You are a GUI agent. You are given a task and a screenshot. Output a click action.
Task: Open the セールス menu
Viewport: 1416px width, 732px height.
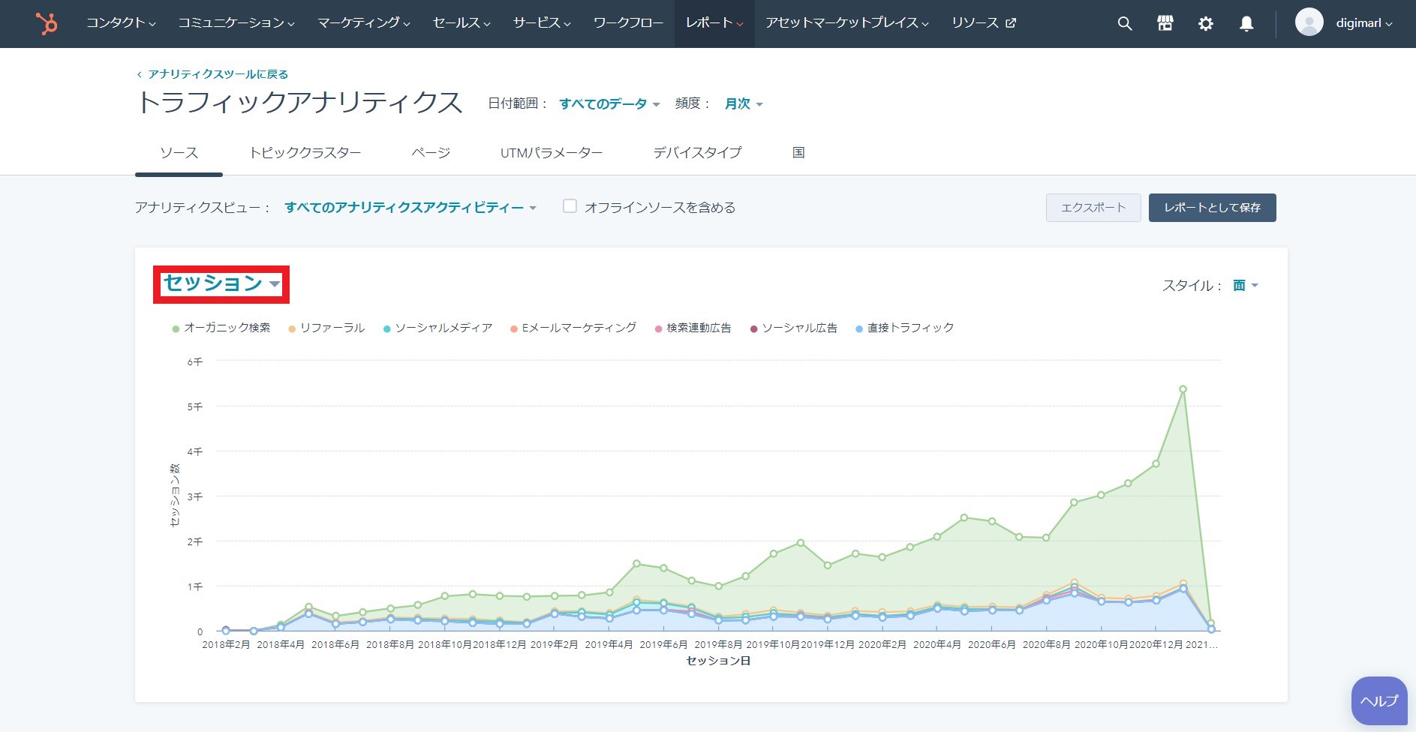pyautogui.click(x=461, y=23)
